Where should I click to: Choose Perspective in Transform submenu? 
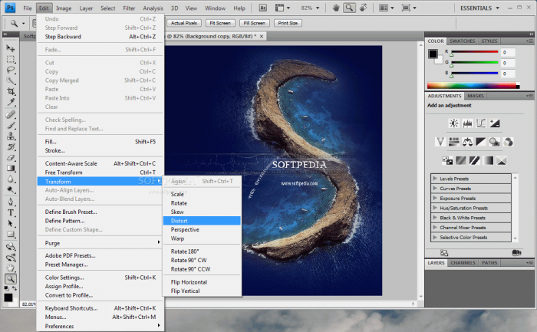tap(202, 230)
